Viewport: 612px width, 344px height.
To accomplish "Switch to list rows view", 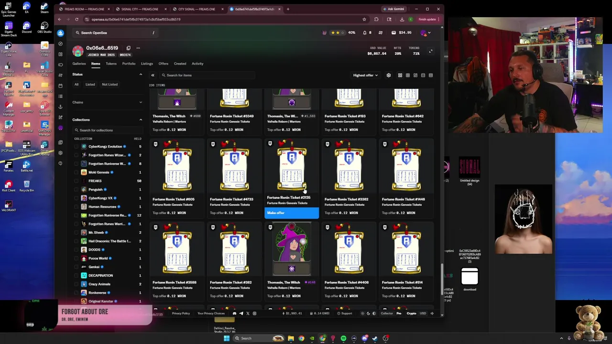I will (423, 75).
